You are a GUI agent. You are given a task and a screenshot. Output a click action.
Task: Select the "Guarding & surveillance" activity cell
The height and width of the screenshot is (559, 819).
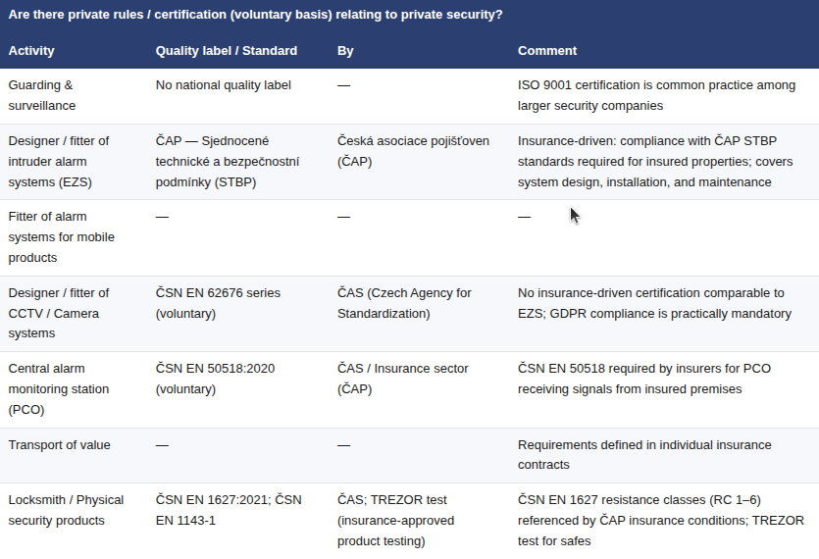(x=41, y=95)
